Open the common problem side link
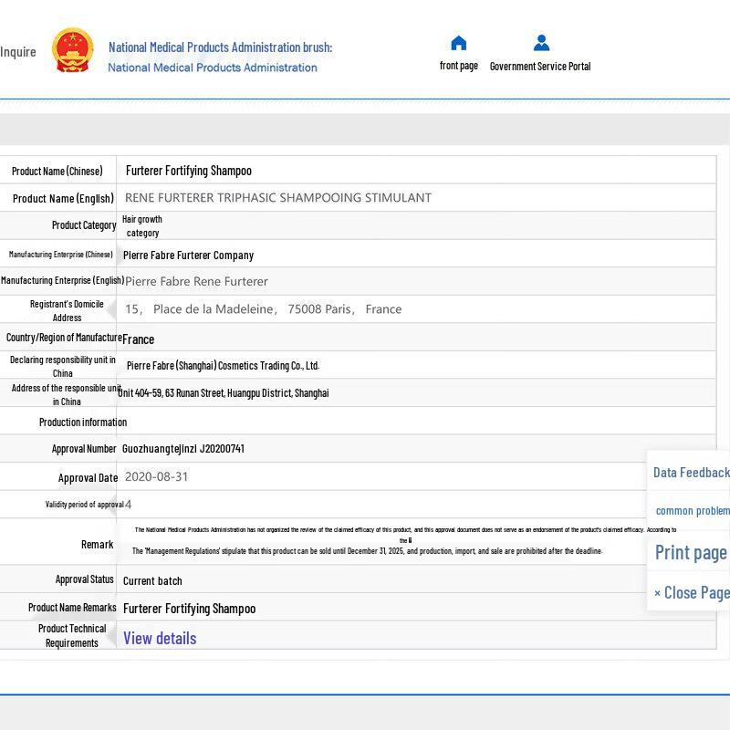The image size is (730, 730). click(693, 511)
